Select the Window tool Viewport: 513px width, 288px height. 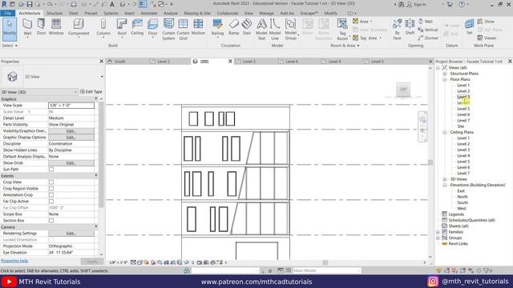56,27
